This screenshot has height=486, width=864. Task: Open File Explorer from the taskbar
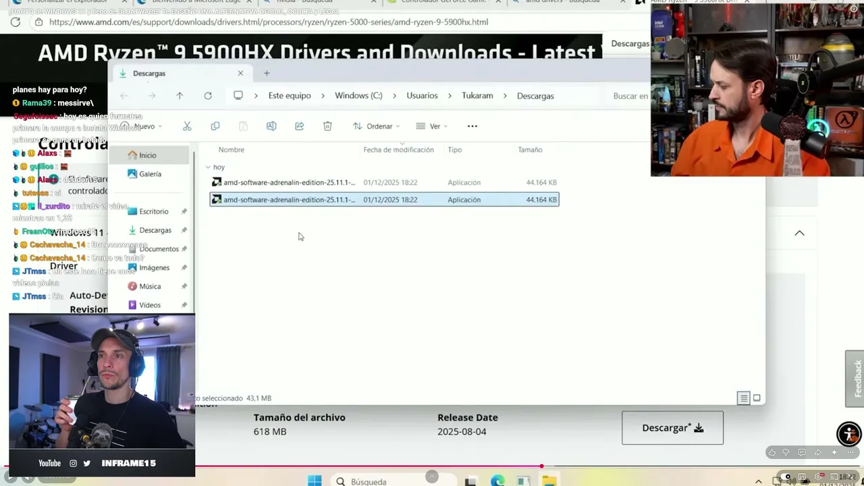(549, 481)
